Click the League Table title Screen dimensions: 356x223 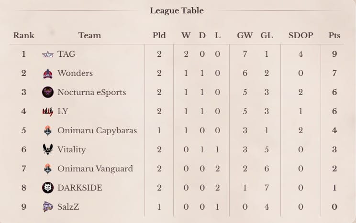(177, 11)
